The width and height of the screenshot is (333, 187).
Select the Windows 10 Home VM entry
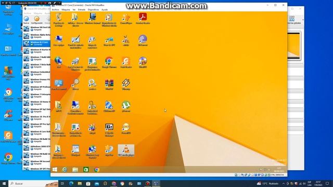click(36, 103)
